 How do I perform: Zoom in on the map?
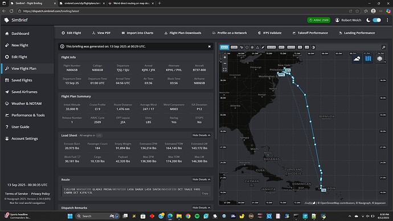[225, 58]
